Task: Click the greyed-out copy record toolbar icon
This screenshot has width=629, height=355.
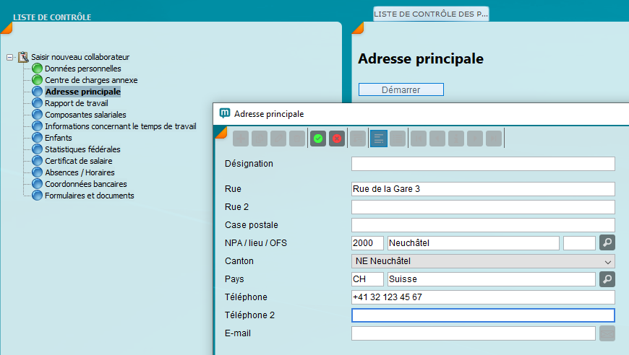Action: pyautogui.click(x=260, y=139)
